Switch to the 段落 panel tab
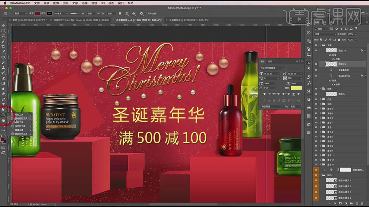The height and width of the screenshot is (207, 369). pyautogui.click(x=270, y=61)
